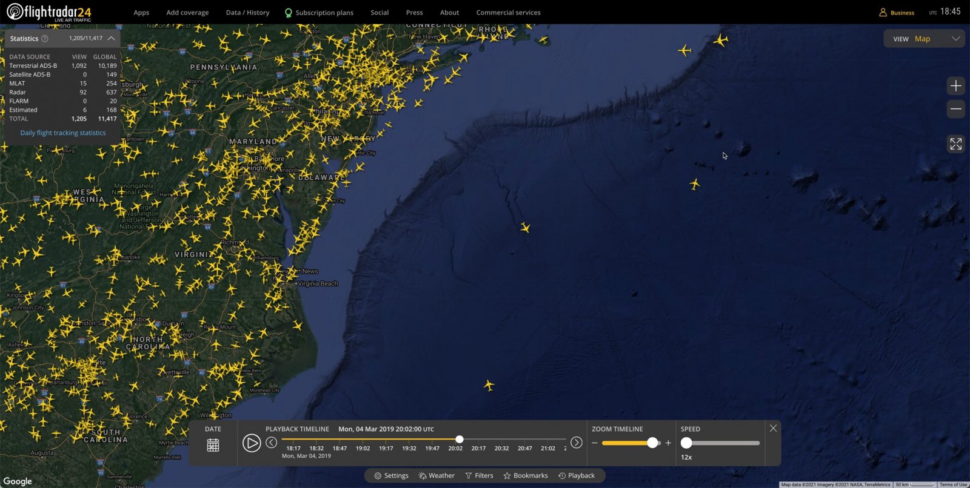Open the Apps menu
Screen dimensions: 970x488
click(x=141, y=13)
